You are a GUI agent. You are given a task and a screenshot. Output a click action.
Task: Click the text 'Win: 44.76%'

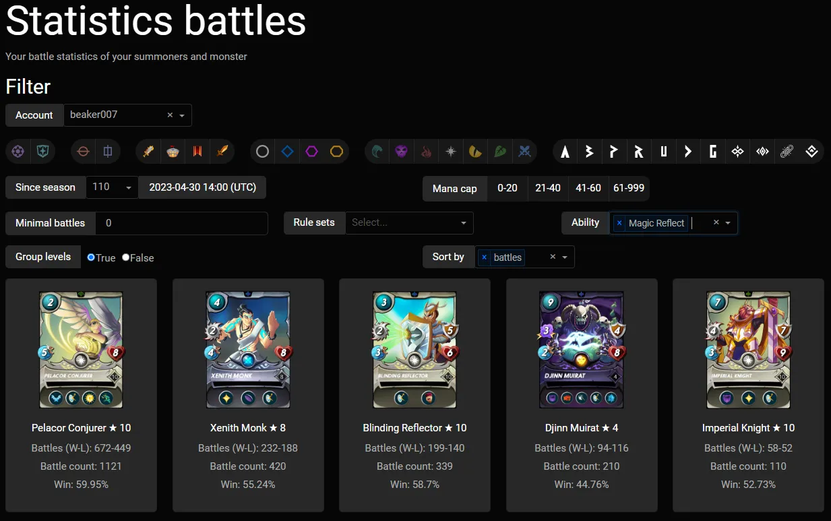(x=582, y=485)
